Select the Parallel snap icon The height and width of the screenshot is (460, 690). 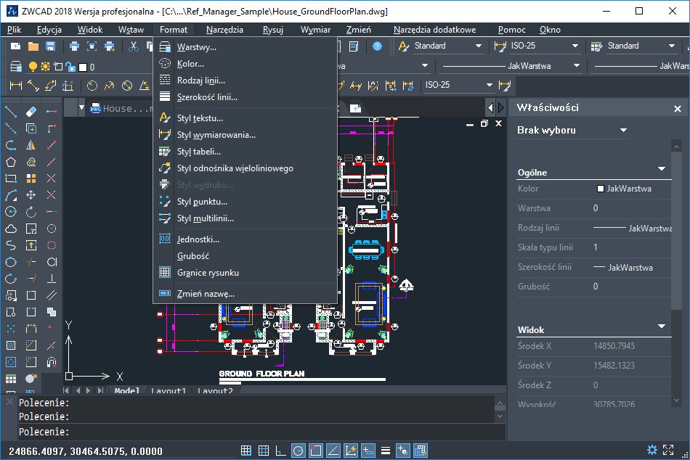coord(52,295)
